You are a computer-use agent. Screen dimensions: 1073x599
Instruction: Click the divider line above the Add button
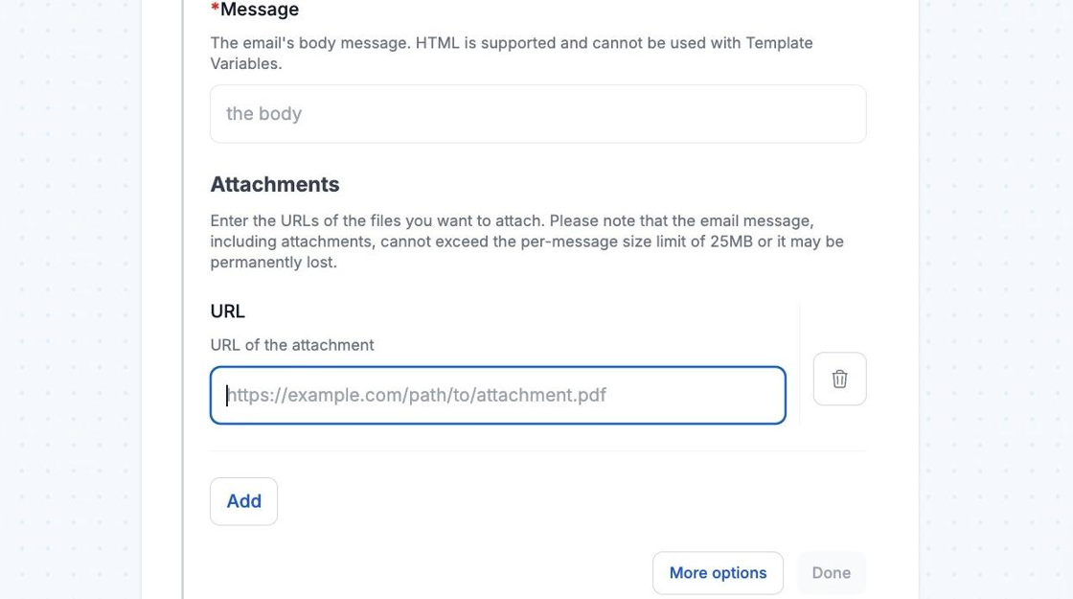pos(537,450)
